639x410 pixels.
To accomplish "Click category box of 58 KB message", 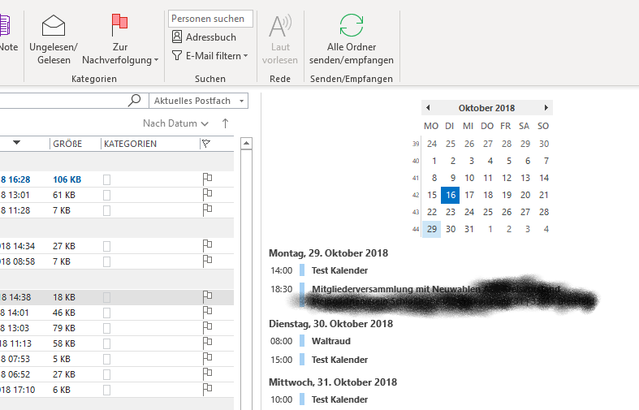I will coord(107,344).
